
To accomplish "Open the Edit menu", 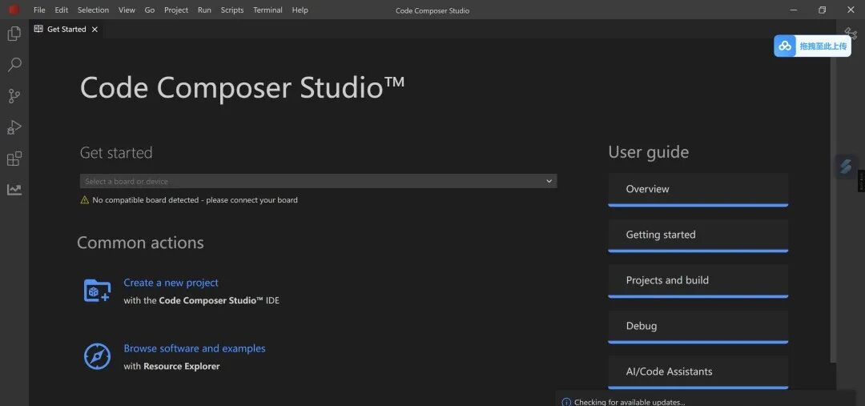I will [x=61, y=10].
